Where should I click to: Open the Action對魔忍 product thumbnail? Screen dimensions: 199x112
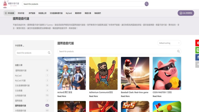[72, 73]
